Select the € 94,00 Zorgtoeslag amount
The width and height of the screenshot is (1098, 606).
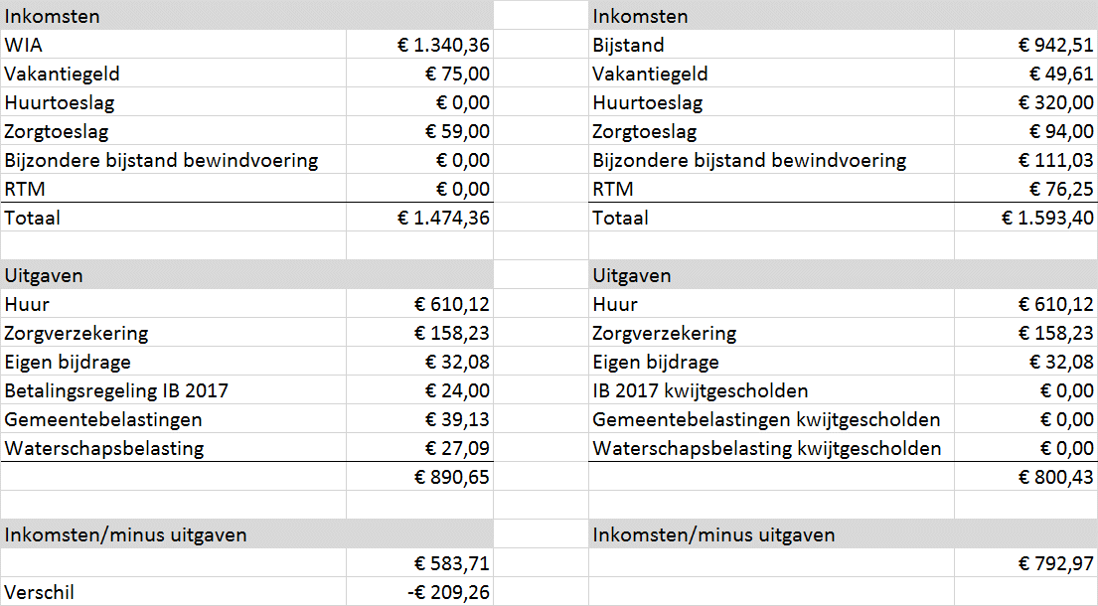(1061, 131)
